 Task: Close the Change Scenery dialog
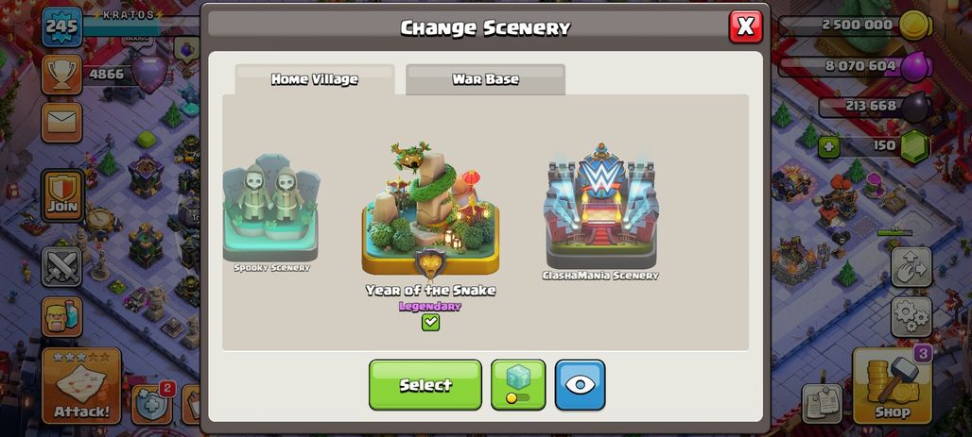(x=746, y=26)
